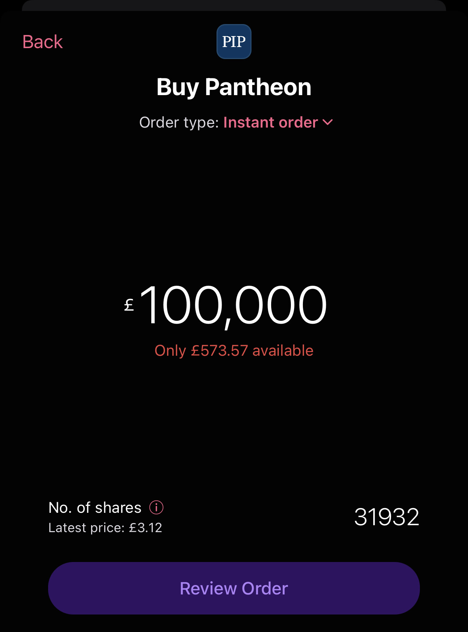Tap the PIP stock logo icon
This screenshot has width=468, height=632.
point(234,42)
